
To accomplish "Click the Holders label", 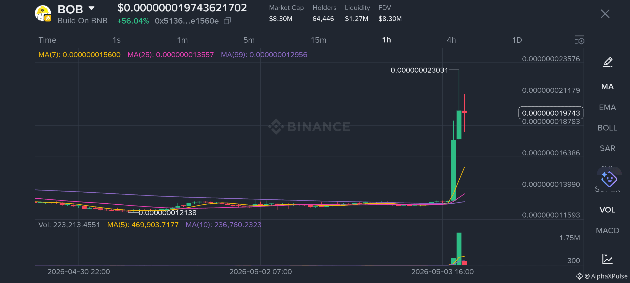I will pos(324,8).
